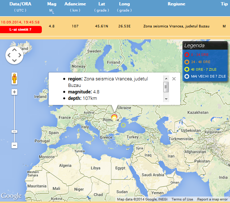Zoom in using the plus button
The width and height of the screenshot is (230, 203).
coord(14,92)
